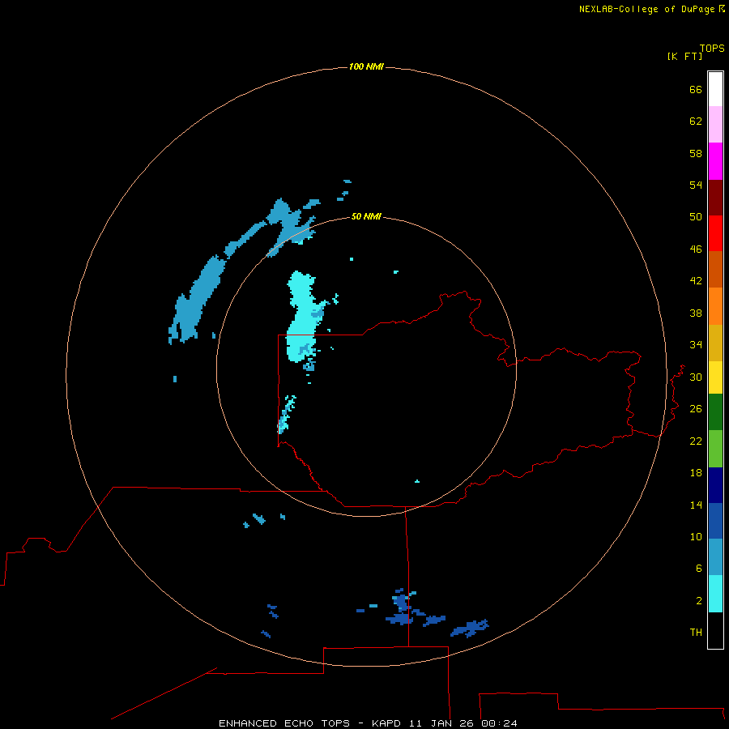Pick the dark orange 46 kft swatch
The width and height of the screenshot is (729, 729).
pyautogui.click(x=715, y=269)
